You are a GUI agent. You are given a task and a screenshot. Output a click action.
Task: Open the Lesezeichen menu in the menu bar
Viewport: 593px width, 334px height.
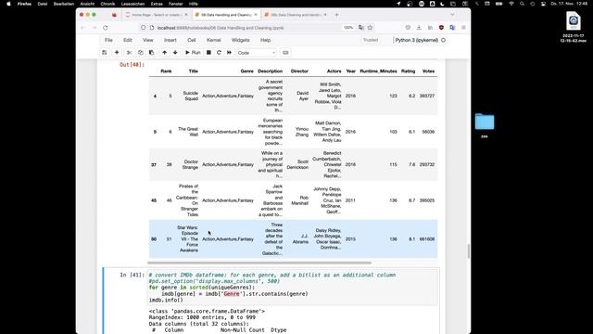[x=132, y=4]
